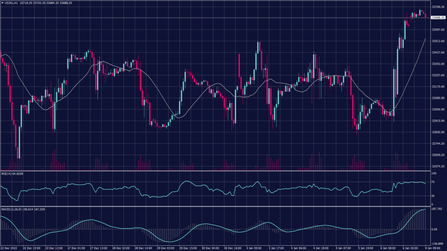Screen dimensions: 447x251
Task: Click the RSI 70 level label
Action: (x=433, y=181)
